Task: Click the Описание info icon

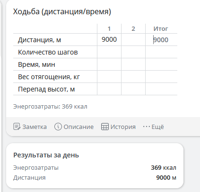Action: click(x=58, y=127)
